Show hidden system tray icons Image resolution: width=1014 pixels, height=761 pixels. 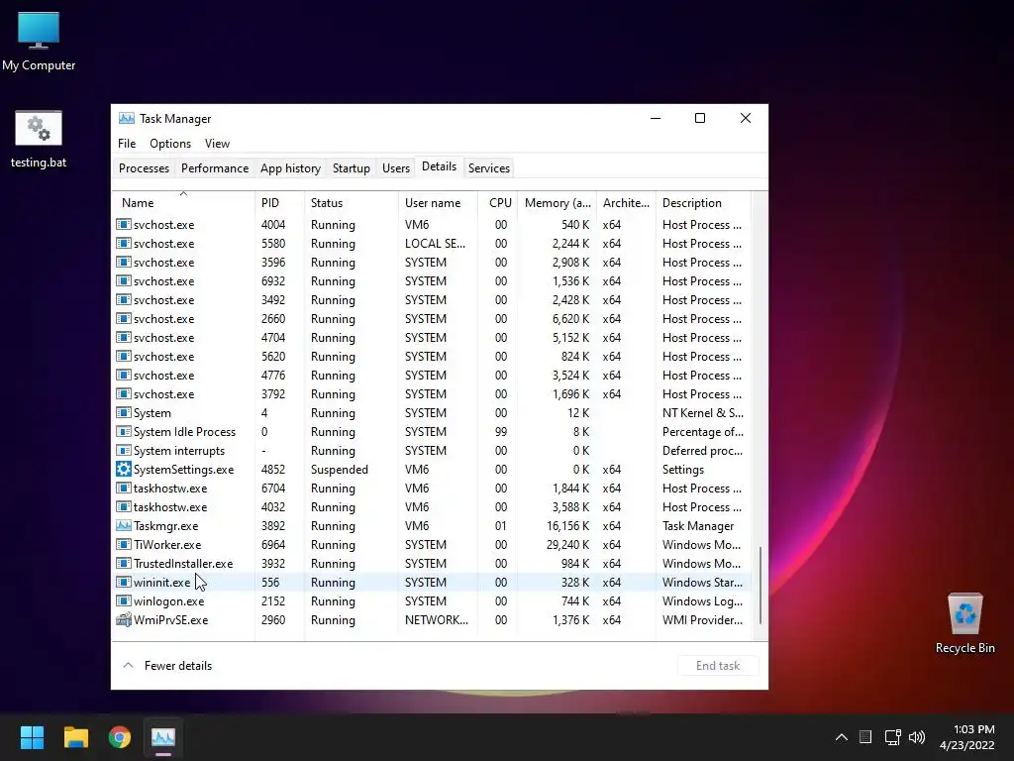[x=842, y=737]
